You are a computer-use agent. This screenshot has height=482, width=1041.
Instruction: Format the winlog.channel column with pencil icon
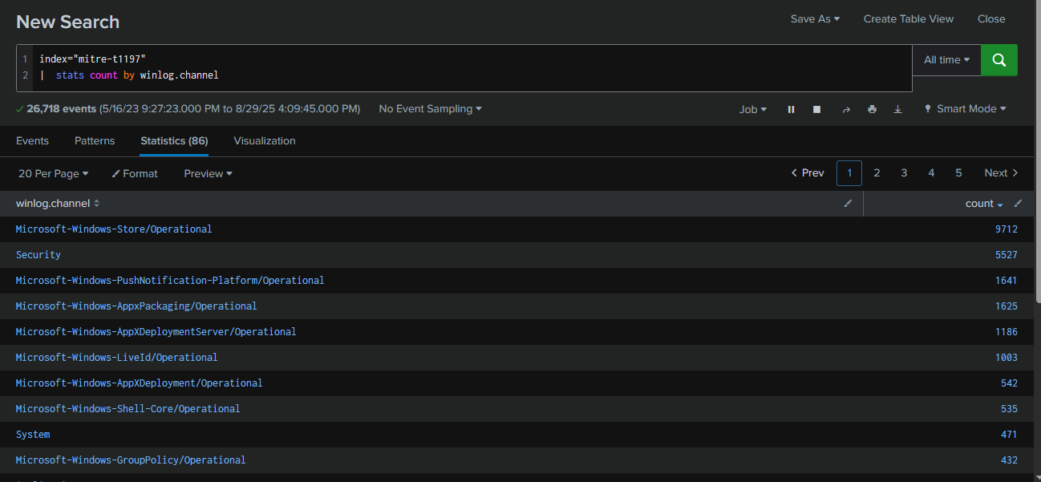[848, 204]
